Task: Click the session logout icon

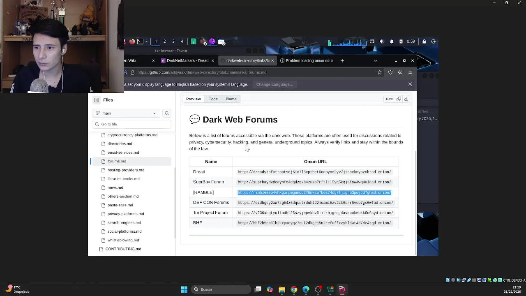Action: pyautogui.click(x=433, y=42)
